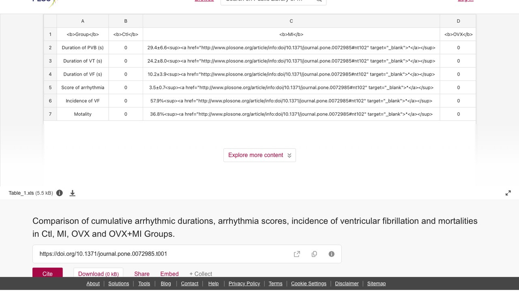
Task: Click the Cite button
Action: point(47,273)
